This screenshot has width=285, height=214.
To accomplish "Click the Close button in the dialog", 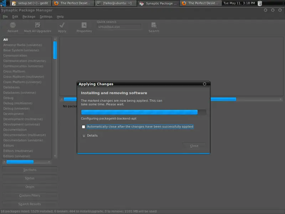I will coord(194,146).
